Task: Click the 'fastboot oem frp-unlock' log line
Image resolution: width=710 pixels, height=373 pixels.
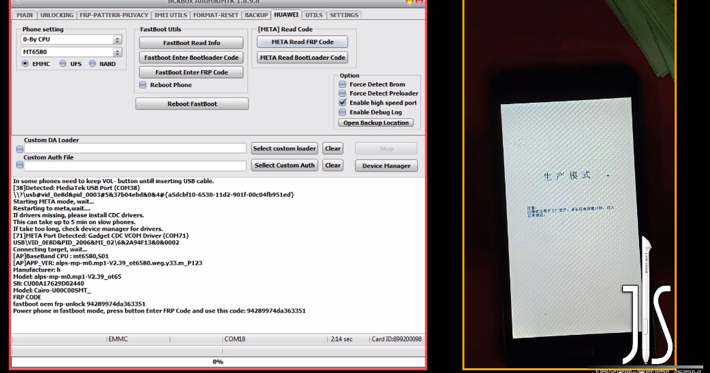Action: tap(79, 304)
